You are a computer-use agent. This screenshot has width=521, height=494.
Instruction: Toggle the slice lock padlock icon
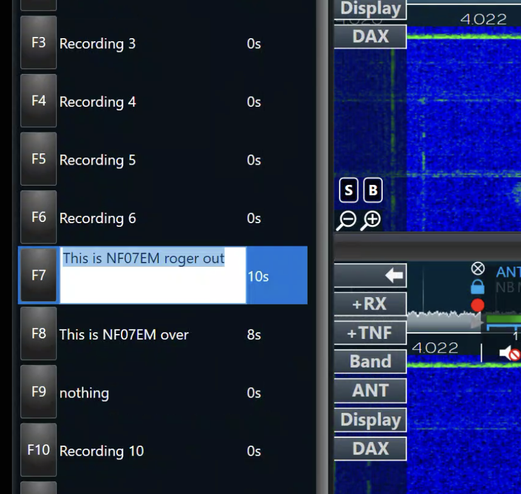tap(477, 287)
